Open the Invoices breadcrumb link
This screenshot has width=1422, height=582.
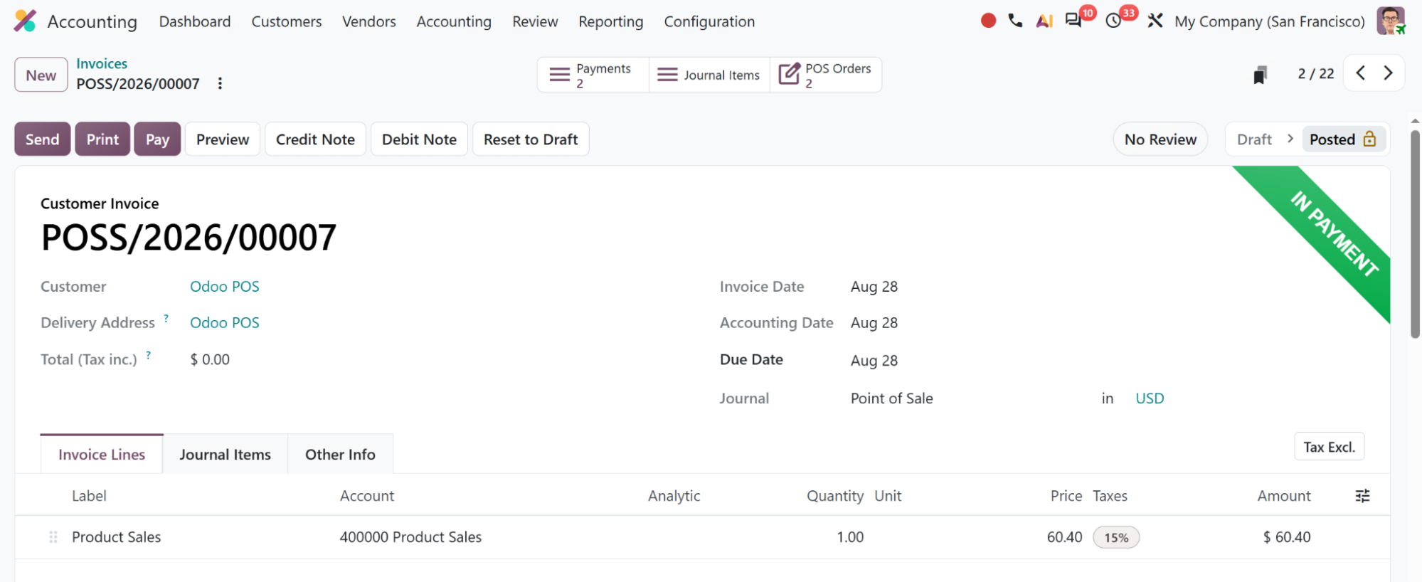pos(102,63)
